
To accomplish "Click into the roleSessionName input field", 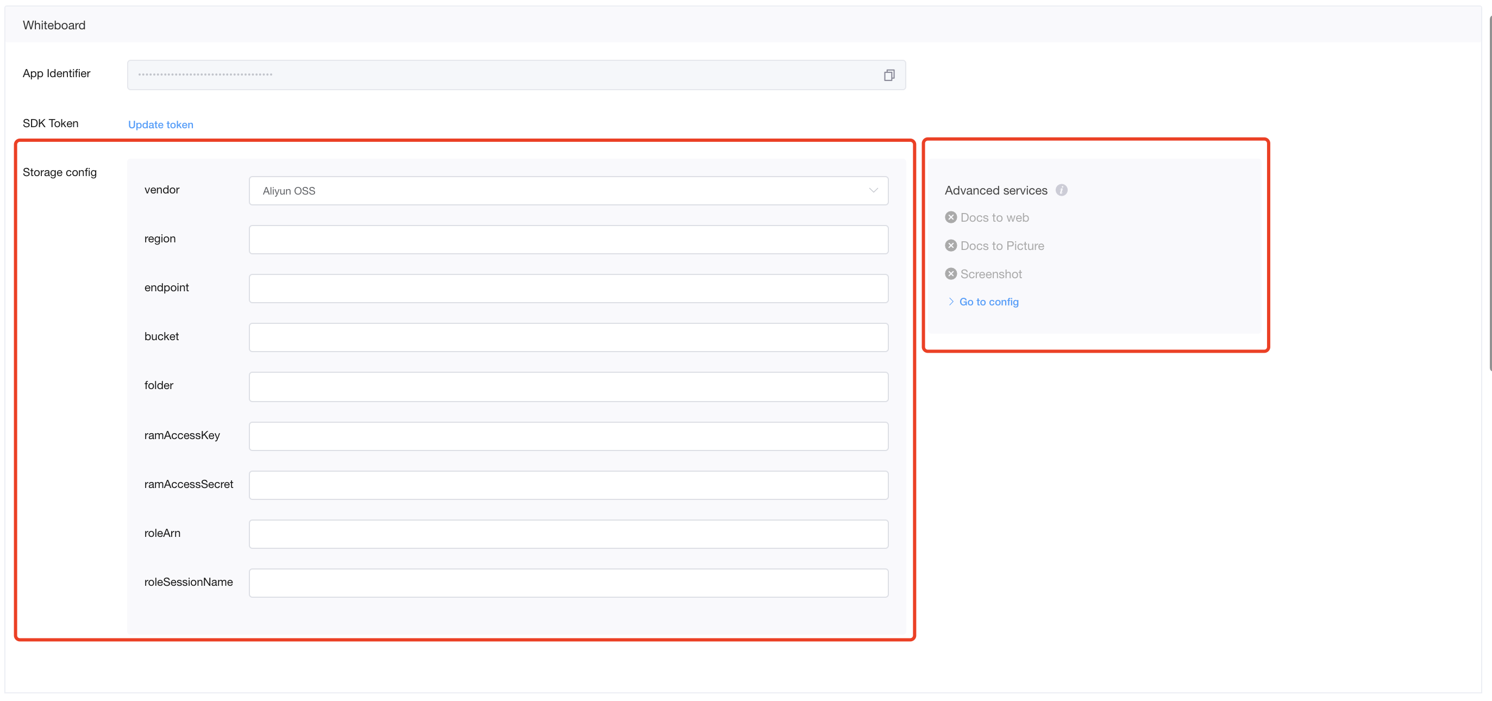I will 568,584.
